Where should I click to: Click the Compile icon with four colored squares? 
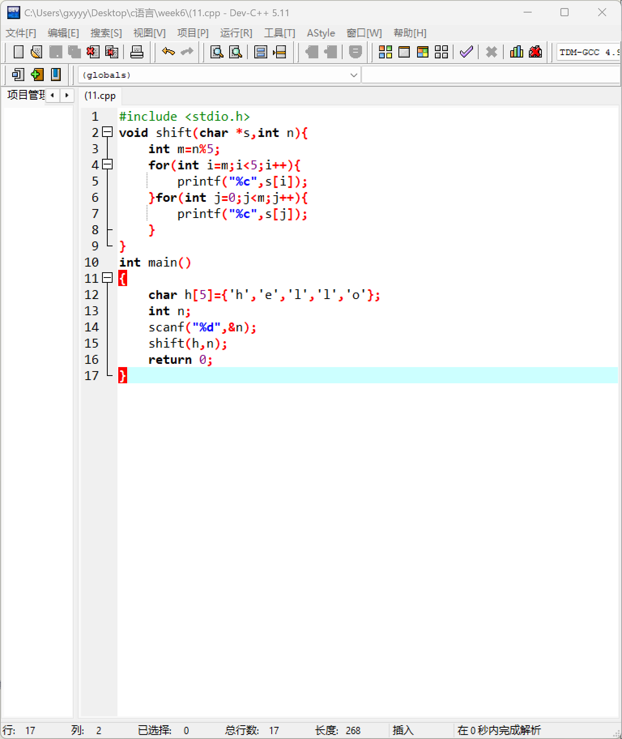tap(385, 52)
